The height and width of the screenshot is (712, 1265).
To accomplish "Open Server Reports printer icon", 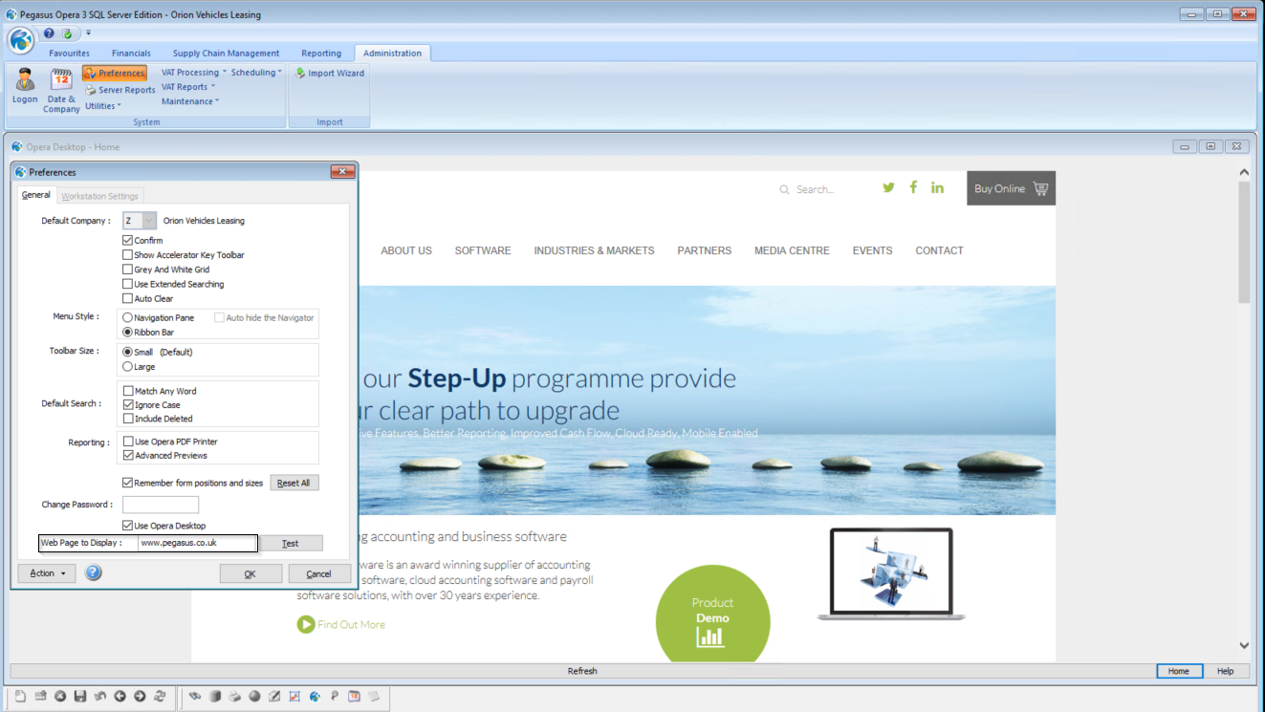I will [x=91, y=90].
